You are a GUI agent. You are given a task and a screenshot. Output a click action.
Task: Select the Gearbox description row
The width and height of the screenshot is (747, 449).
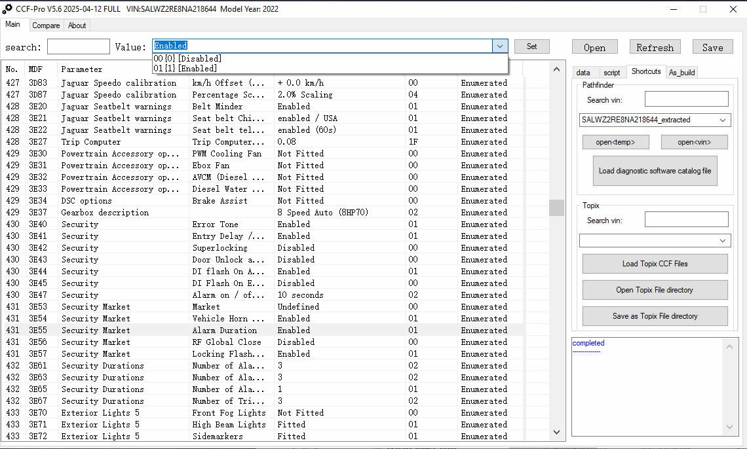tap(262, 213)
